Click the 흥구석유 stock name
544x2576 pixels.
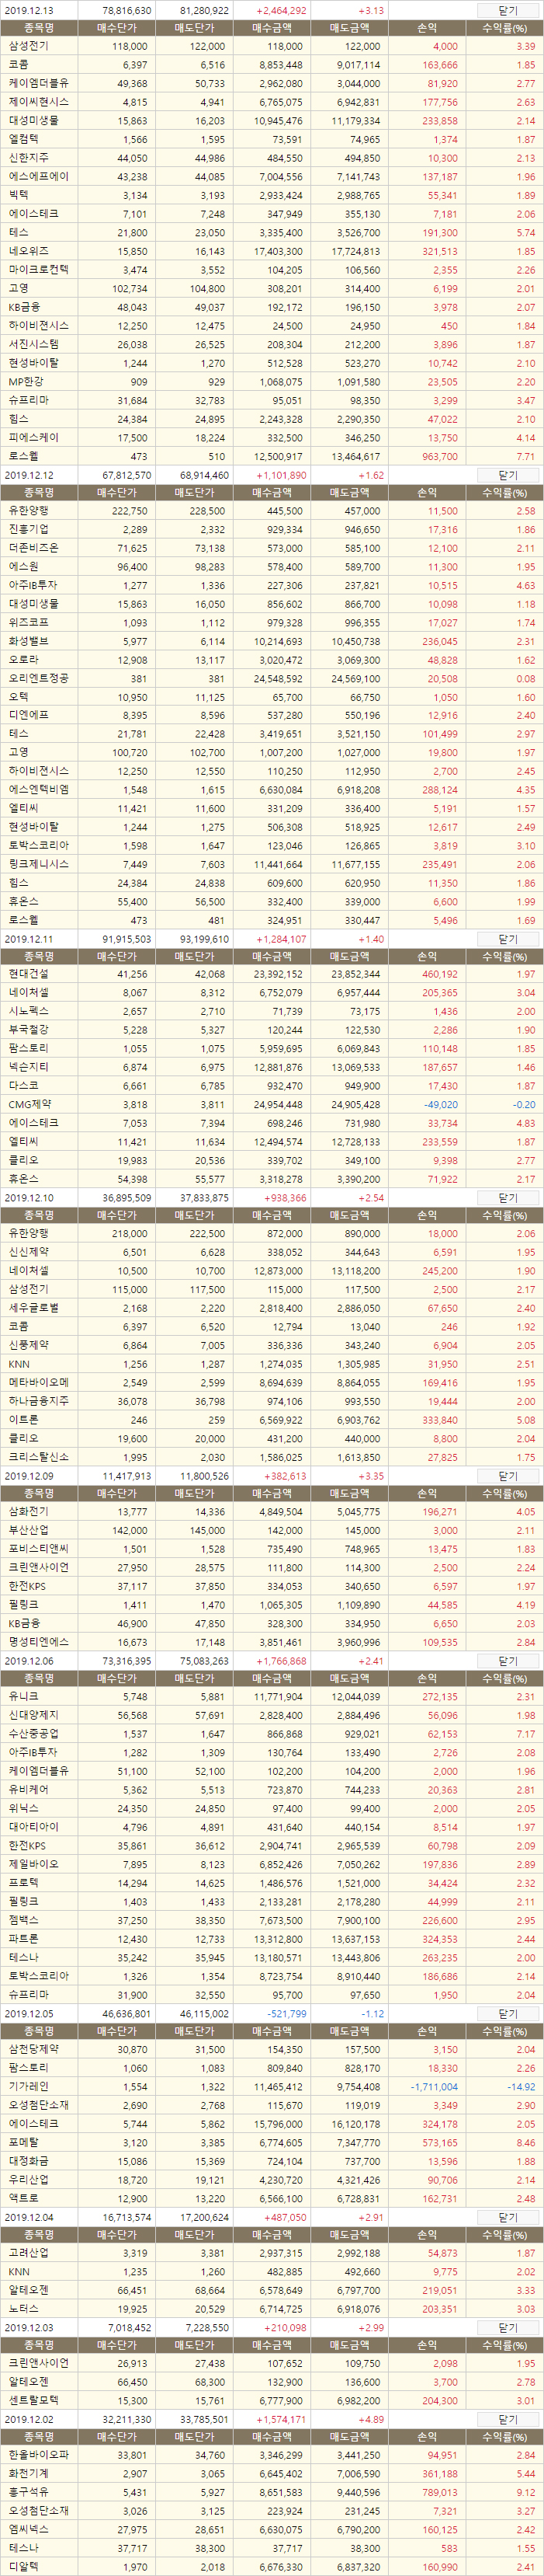29,2492
